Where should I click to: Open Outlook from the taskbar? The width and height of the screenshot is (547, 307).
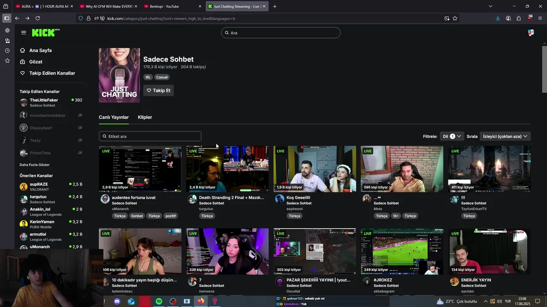pyautogui.click(x=131, y=301)
